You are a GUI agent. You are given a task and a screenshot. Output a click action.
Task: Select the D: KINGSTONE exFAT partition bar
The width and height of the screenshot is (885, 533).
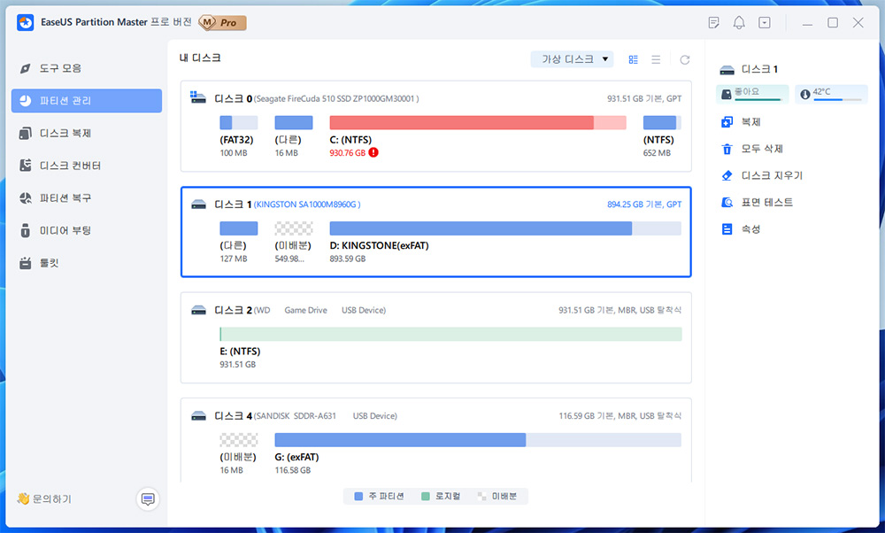pyautogui.click(x=505, y=228)
